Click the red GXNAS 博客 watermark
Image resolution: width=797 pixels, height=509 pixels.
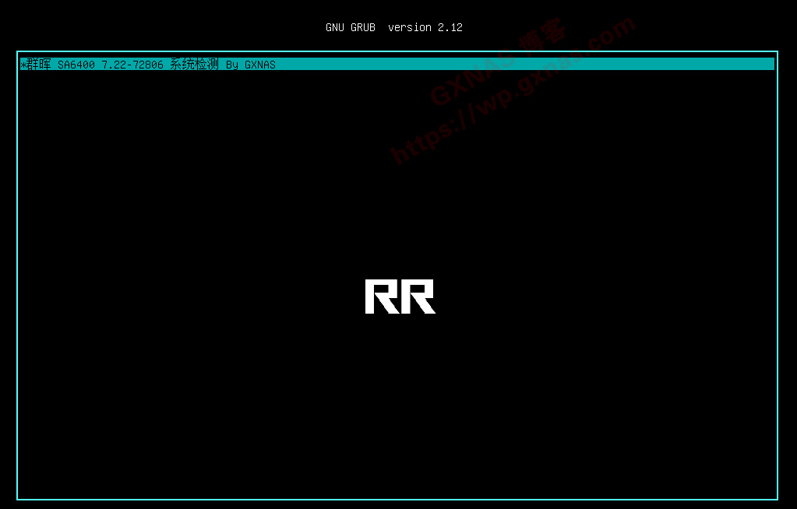point(499,62)
